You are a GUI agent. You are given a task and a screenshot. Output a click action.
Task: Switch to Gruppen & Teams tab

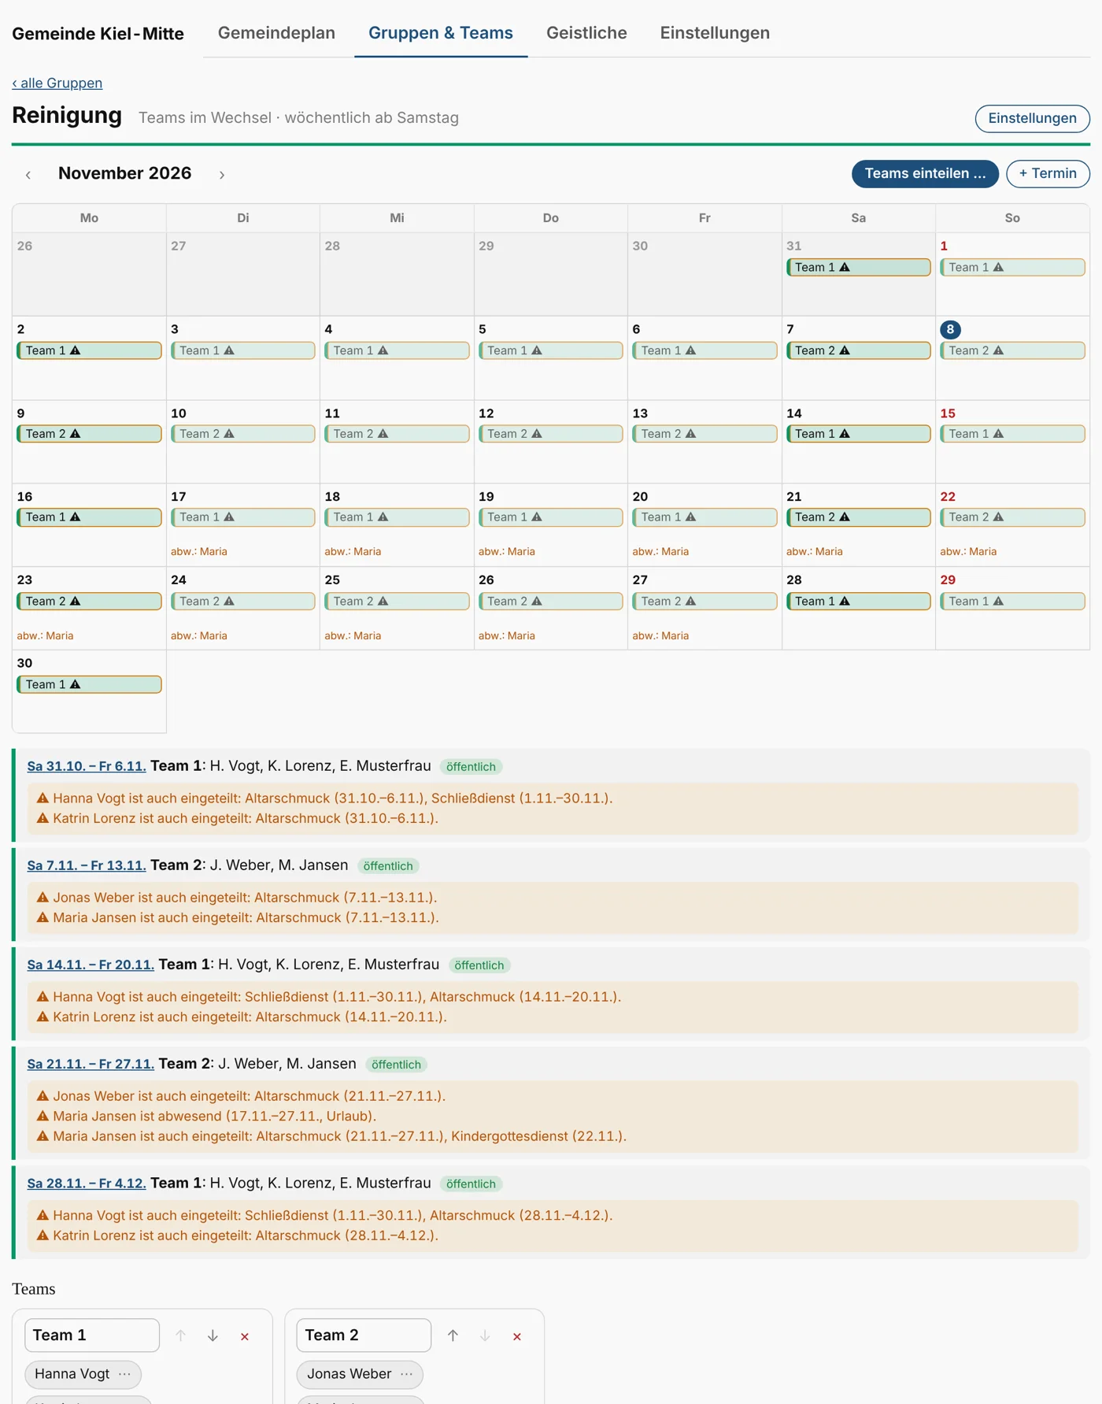pyautogui.click(x=441, y=33)
